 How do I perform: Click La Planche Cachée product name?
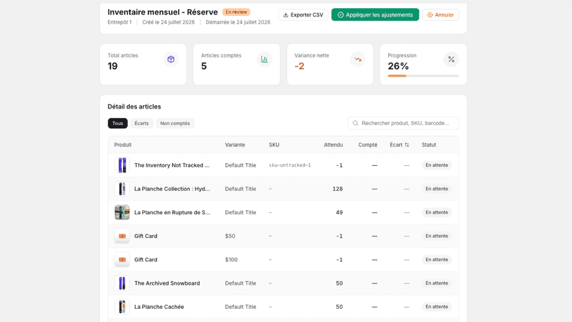pyautogui.click(x=159, y=307)
